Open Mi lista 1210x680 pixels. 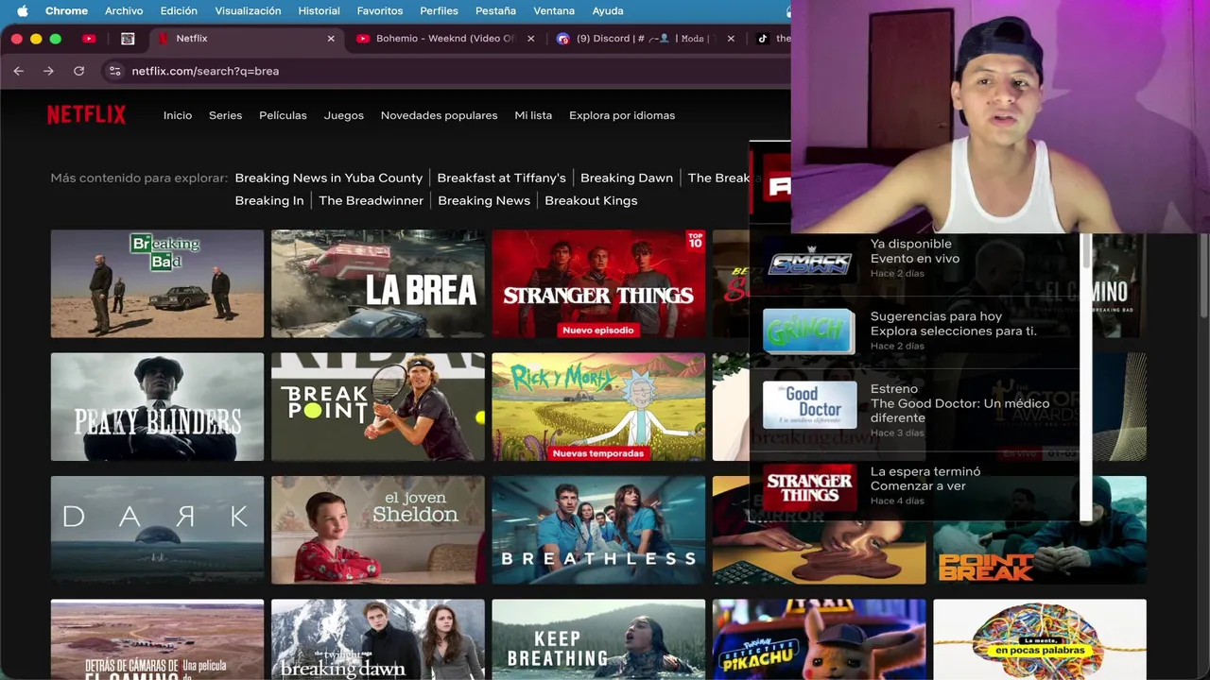tap(533, 115)
